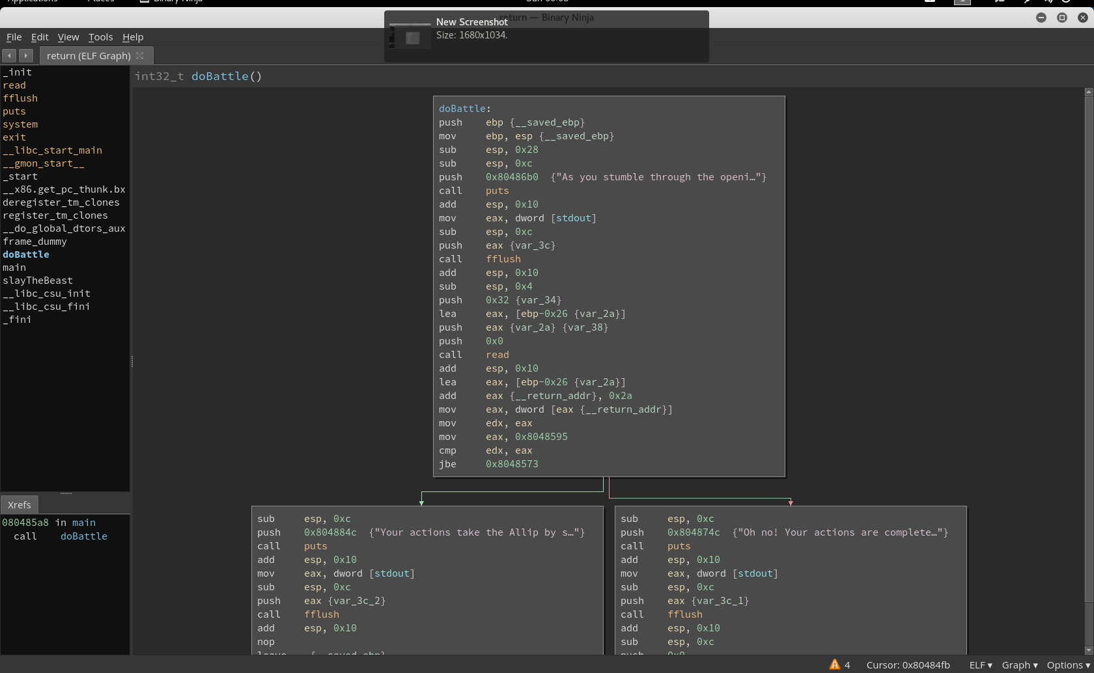Select slayTheBeast in the function list
The image size is (1094, 673).
38,281
